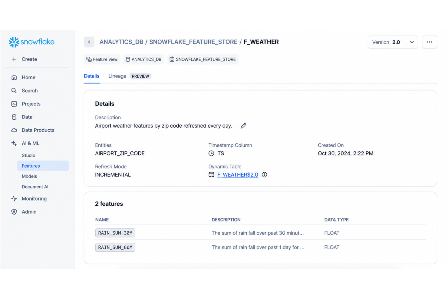
Task: Click the AI & ML sparkle icon
Action: coord(14,143)
